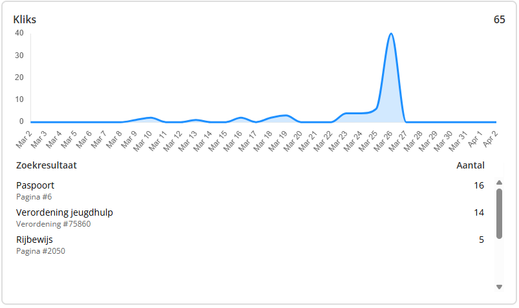Click the Mar 23 axis label
Image resolution: width=519 pixels, height=308 pixels.
[x=338, y=141]
